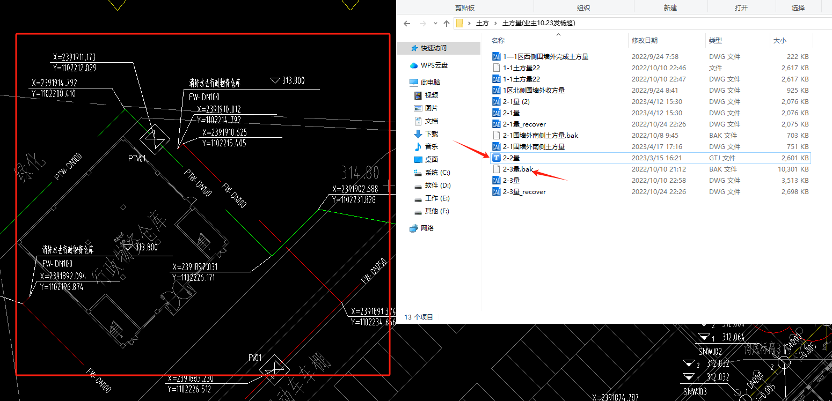
Task: Click date 2023/3/15 16:21 cell
Action: click(656, 158)
